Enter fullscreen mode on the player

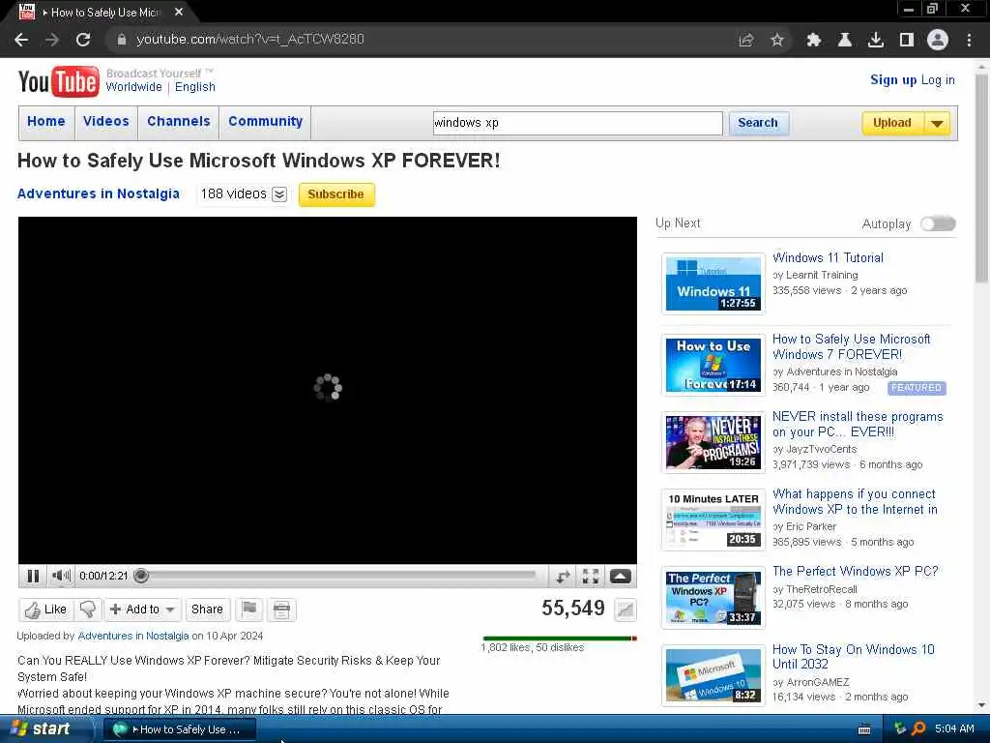(591, 576)
